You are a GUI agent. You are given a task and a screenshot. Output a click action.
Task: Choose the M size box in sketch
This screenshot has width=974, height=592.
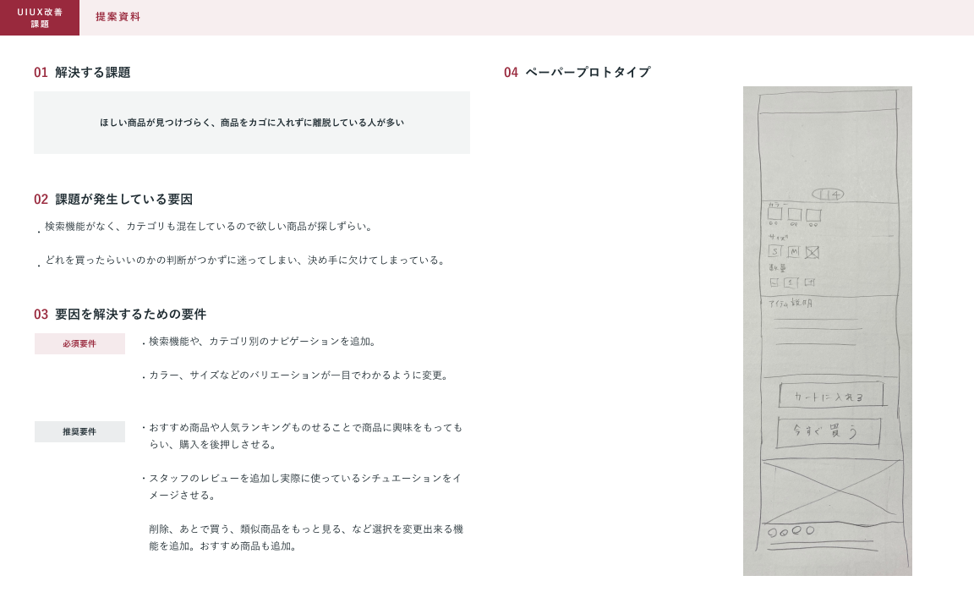(x=793, y=251)
